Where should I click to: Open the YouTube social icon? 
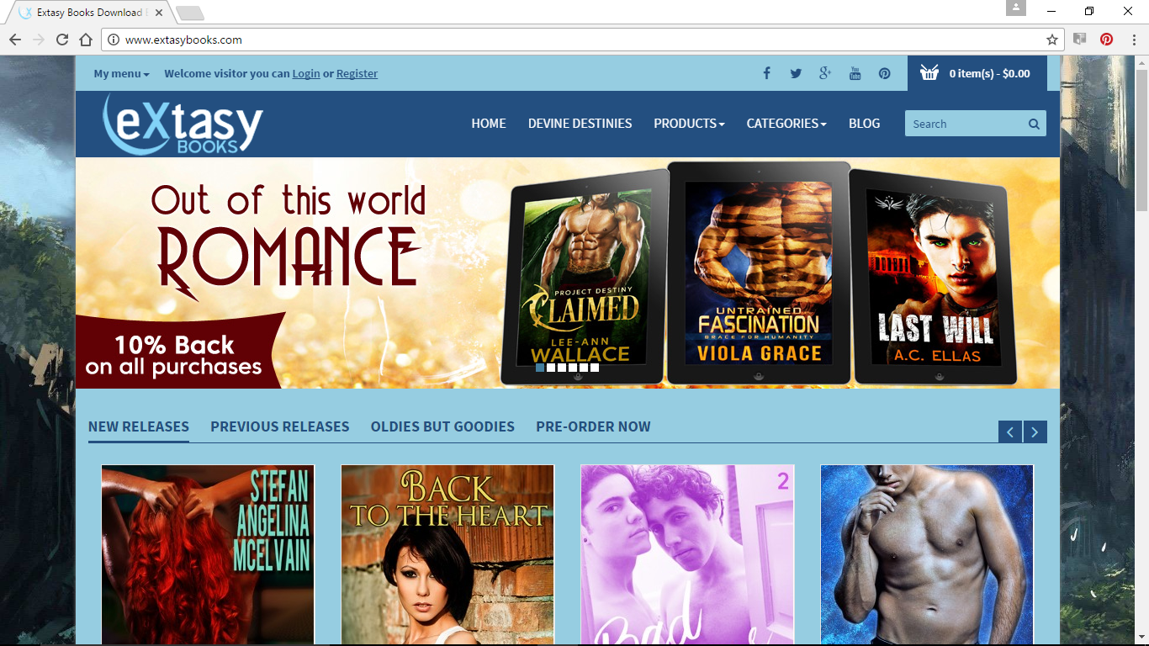click(855, 73)
